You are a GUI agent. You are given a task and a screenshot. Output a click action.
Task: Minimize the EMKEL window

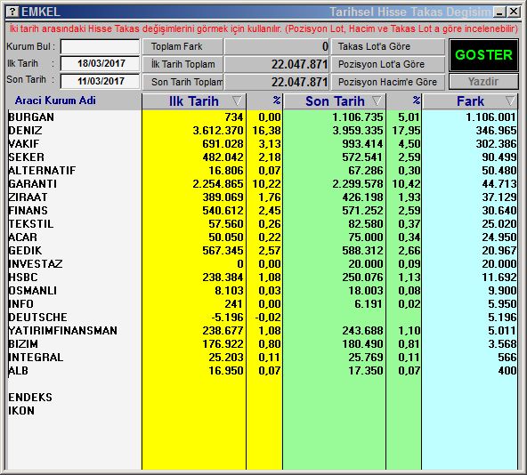pos(499,12)
